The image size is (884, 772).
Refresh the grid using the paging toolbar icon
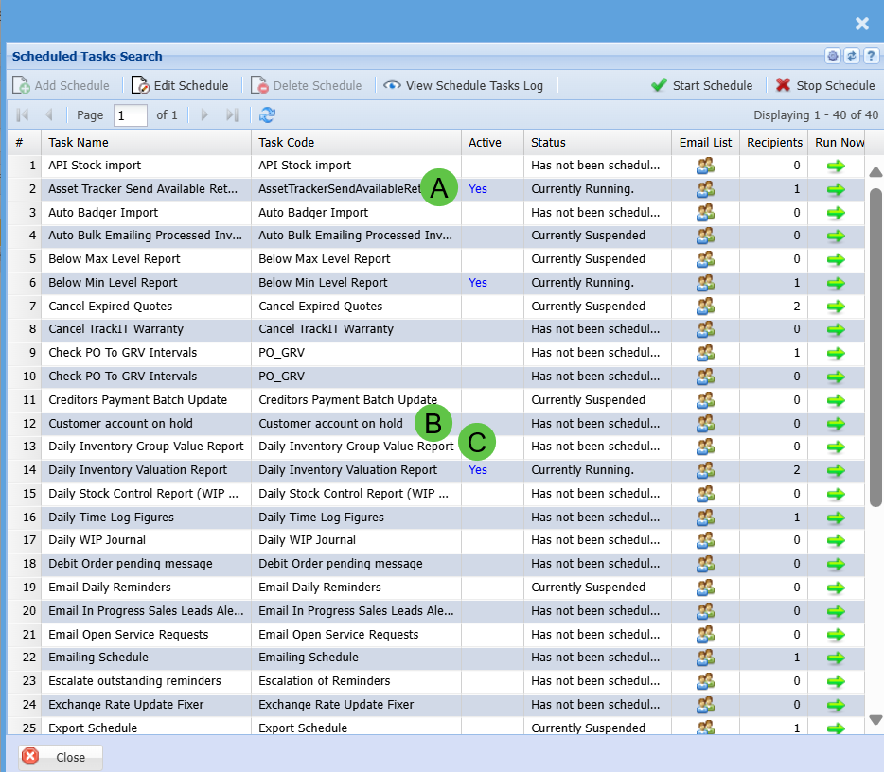pos(268,114)
